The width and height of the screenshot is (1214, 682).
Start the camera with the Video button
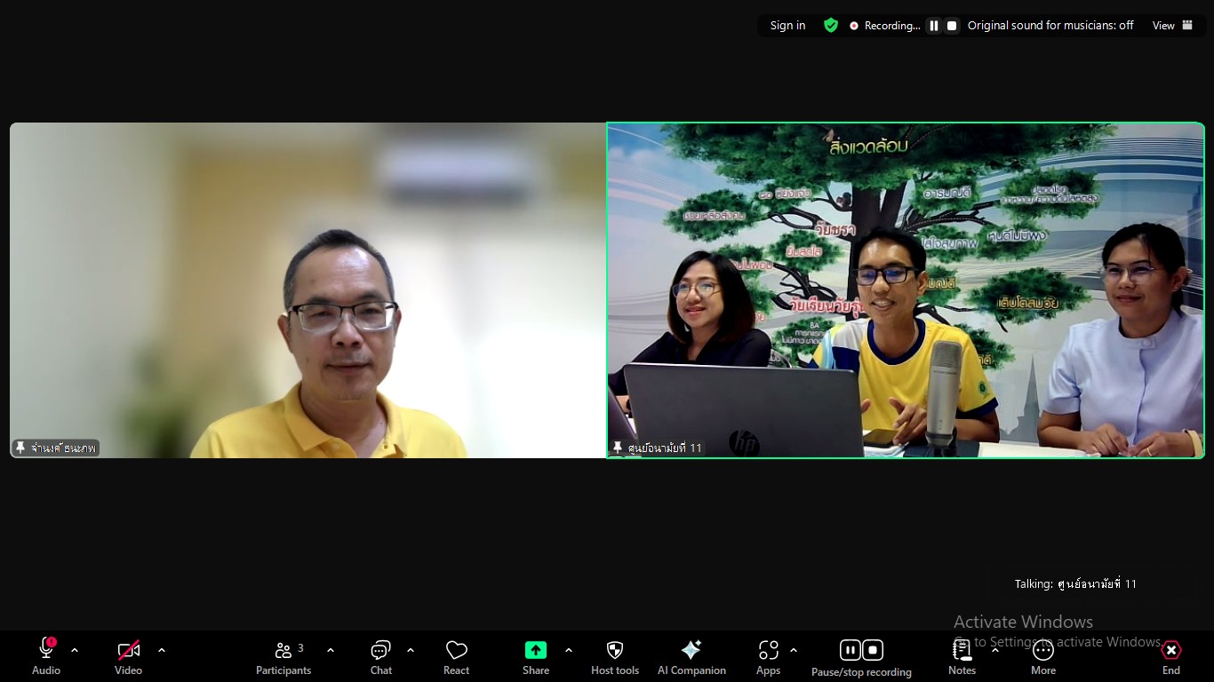(x=128, y=657)
